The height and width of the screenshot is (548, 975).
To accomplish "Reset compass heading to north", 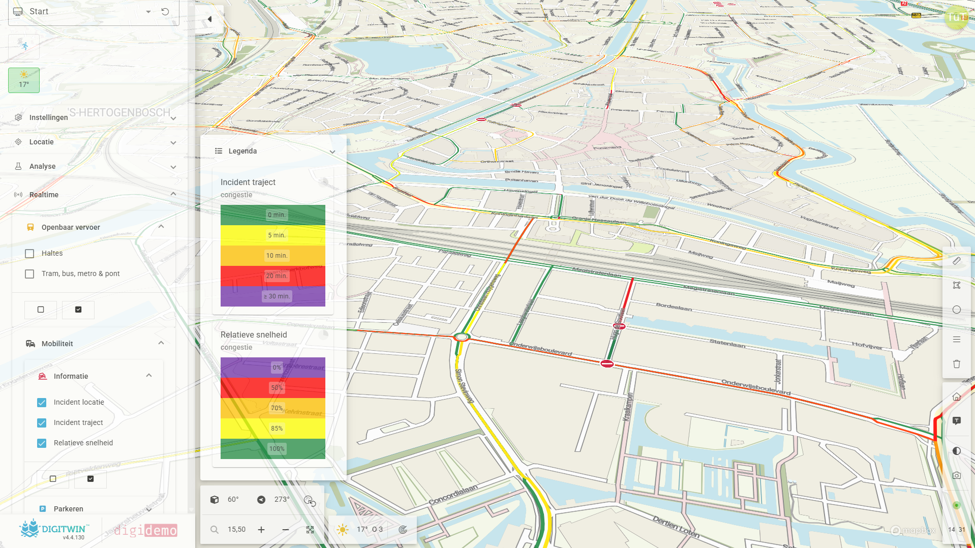I will 261,499.
